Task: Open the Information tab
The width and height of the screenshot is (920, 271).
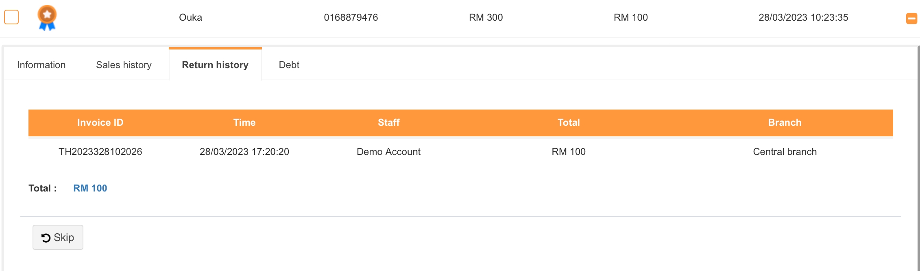Action: (41, 65)
